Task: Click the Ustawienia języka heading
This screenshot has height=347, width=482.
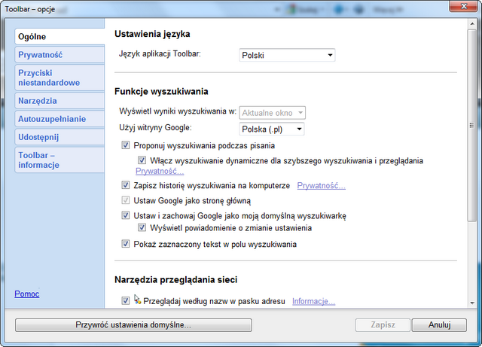Action: (x=152, y=34)
